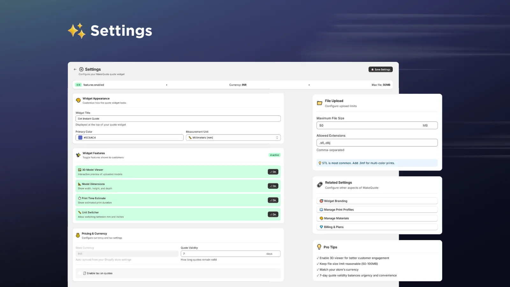Click the Pricing & Currency money icon
510x287 pixels.
pos(78,235)
